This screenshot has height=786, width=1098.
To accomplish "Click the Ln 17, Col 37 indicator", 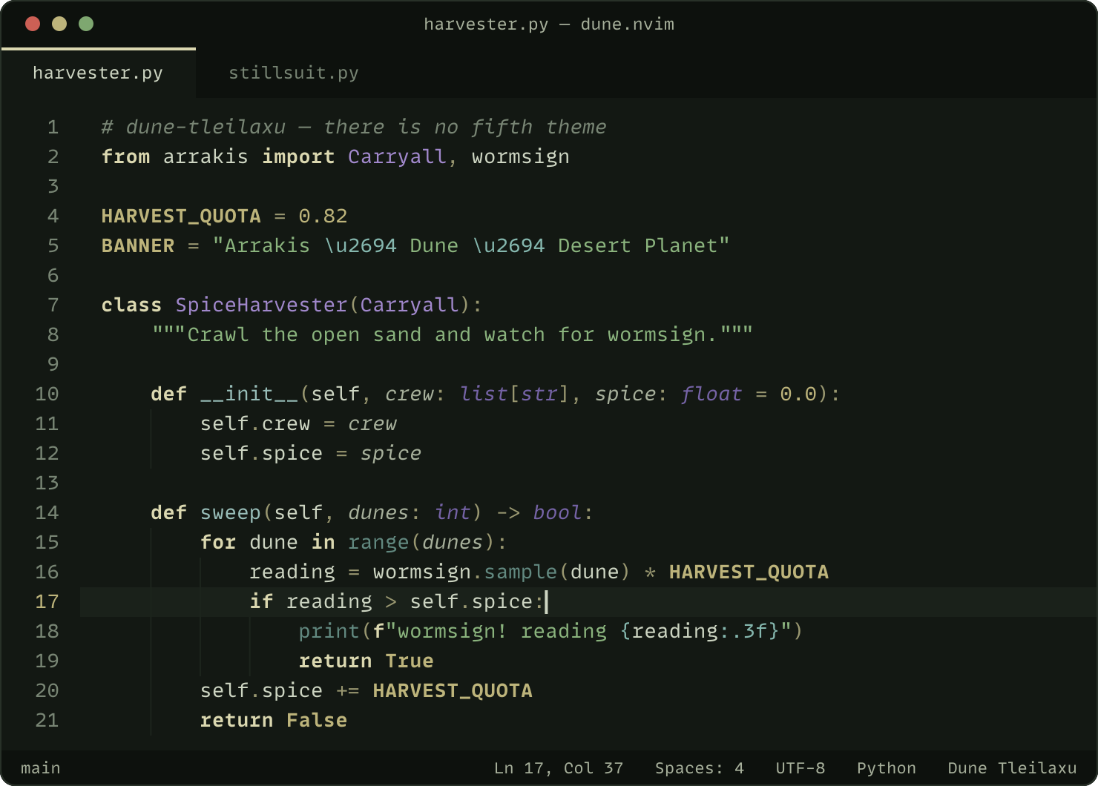I will [559, 768].
